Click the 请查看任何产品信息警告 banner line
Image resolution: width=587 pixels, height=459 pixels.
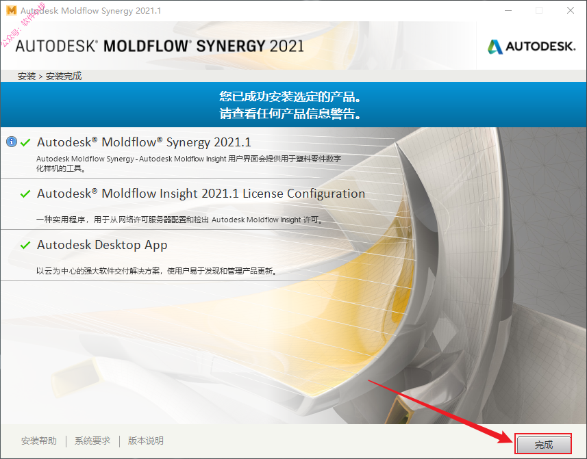click(290, 114)
